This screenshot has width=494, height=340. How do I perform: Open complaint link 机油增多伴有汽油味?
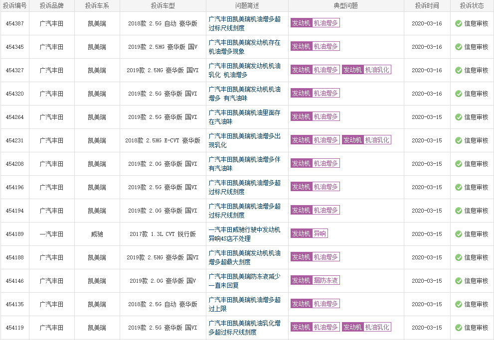pos(244,164)
